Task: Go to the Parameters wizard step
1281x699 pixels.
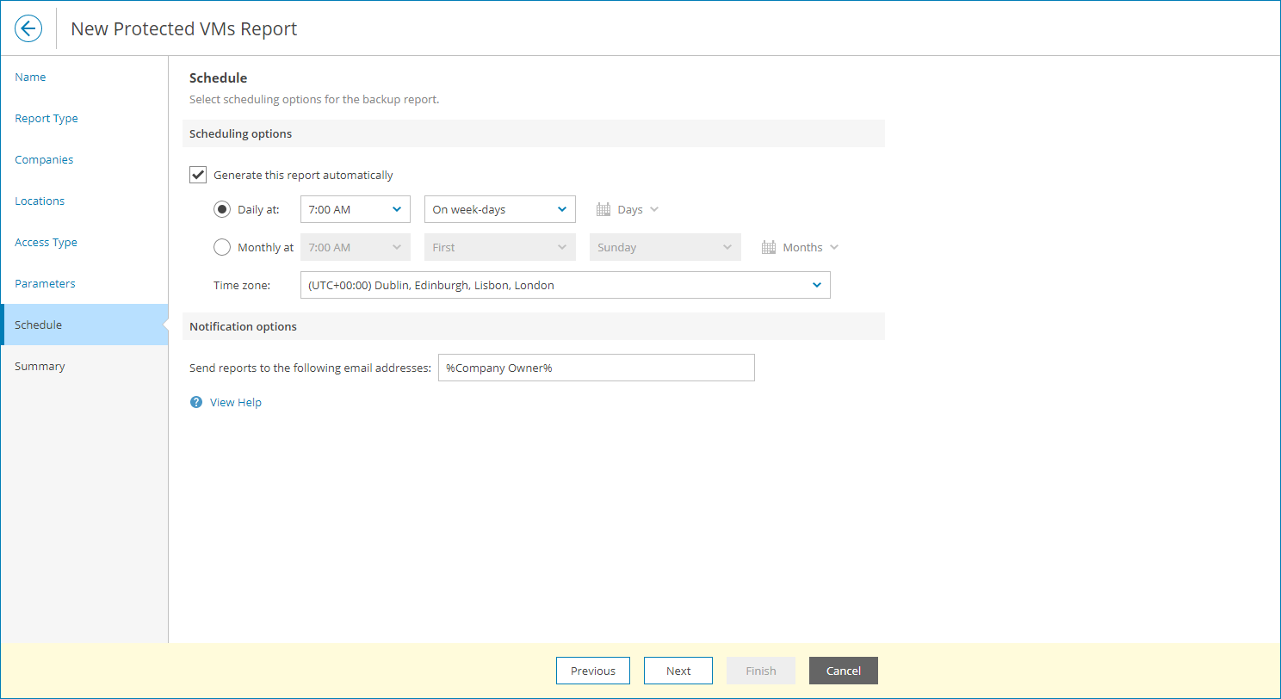Action: click(45, 283)
